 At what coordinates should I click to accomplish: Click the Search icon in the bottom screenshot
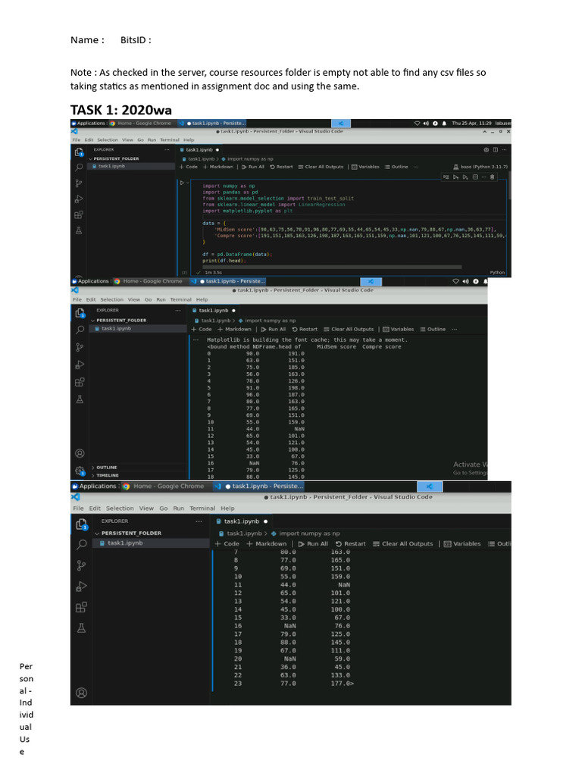click(81, 544)
